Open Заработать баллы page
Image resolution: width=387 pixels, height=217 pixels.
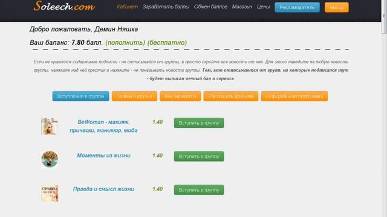tap(166, 7)
